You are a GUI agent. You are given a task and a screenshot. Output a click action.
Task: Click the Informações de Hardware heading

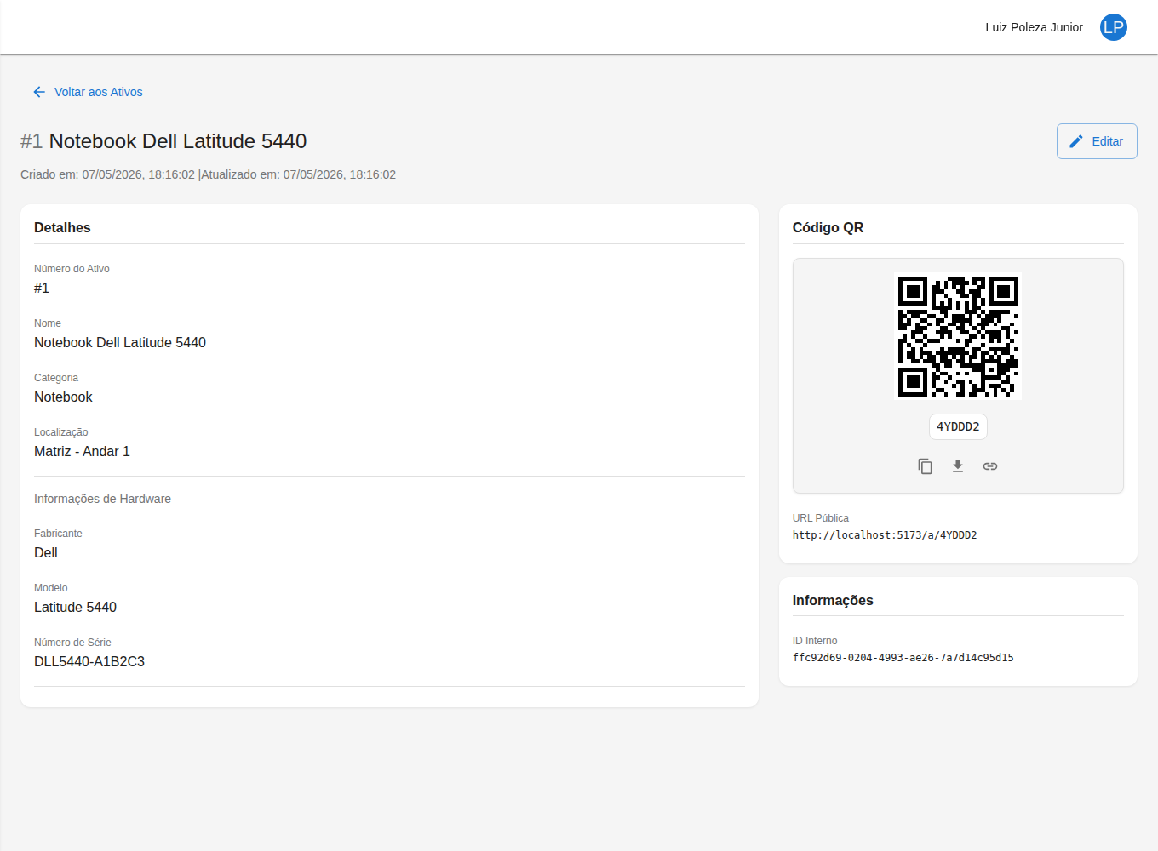[102, 499]
